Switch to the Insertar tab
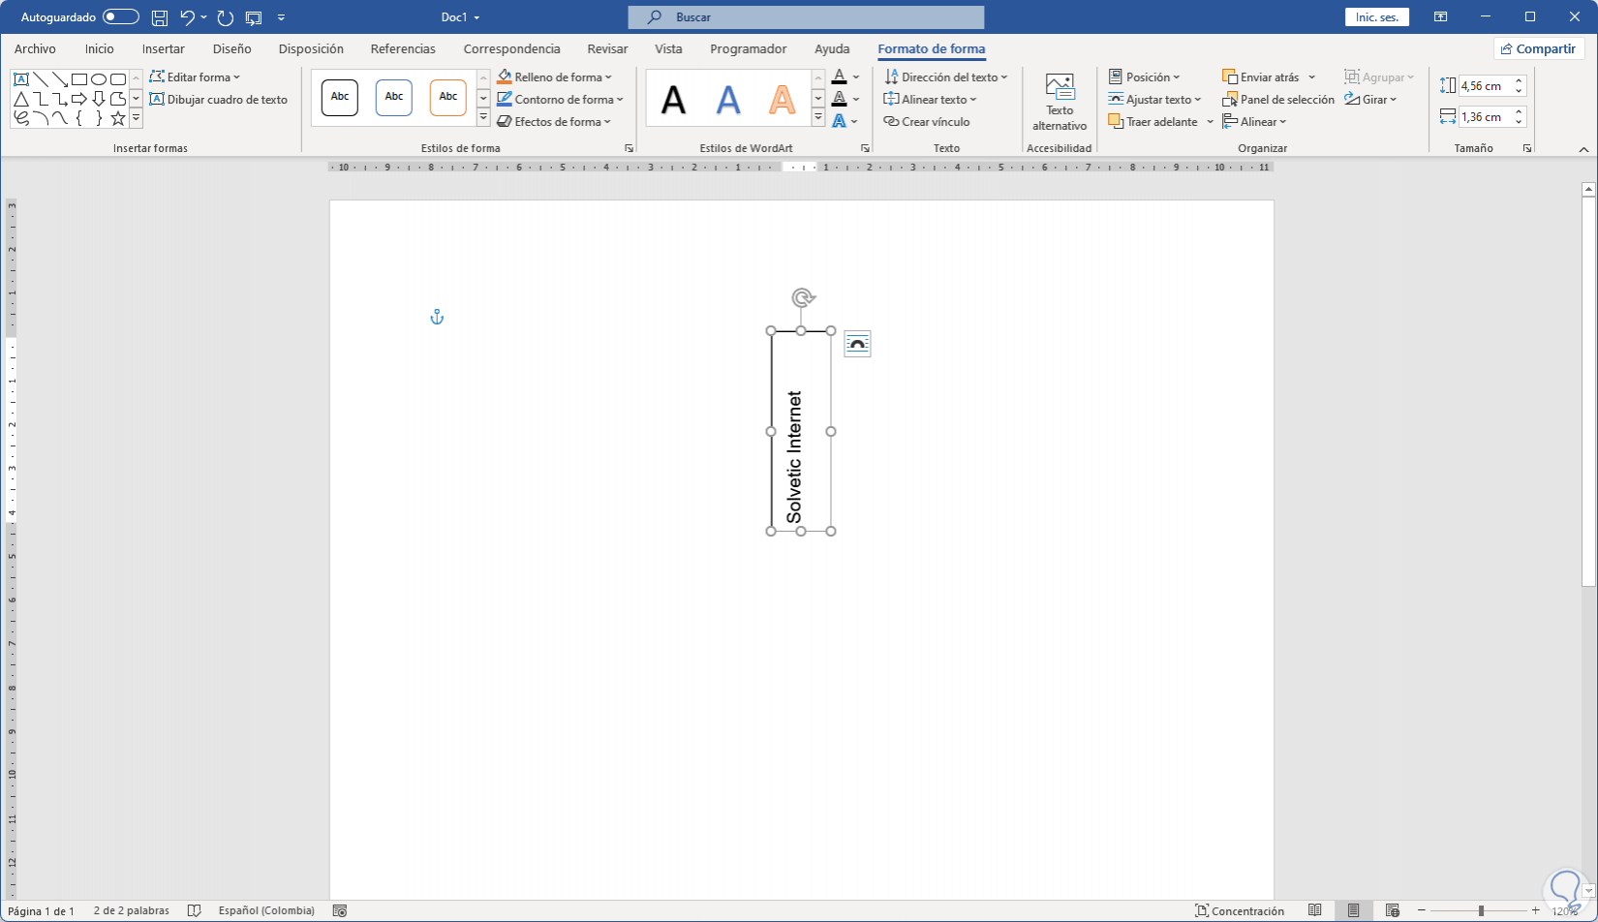1598x922 pixels. pos(164,48)
